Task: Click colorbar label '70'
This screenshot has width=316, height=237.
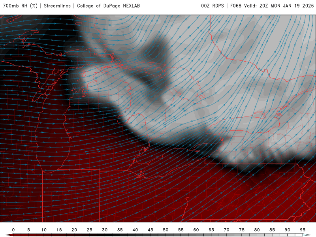Action: click(226, 230)
